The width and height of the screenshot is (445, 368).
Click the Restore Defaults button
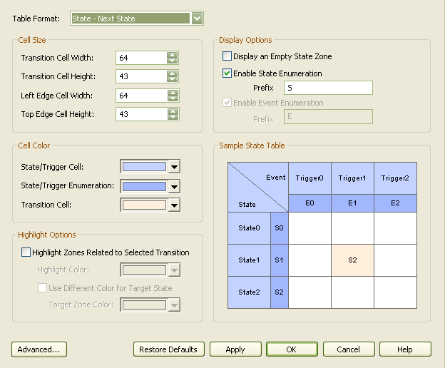(x=168, y=349)
